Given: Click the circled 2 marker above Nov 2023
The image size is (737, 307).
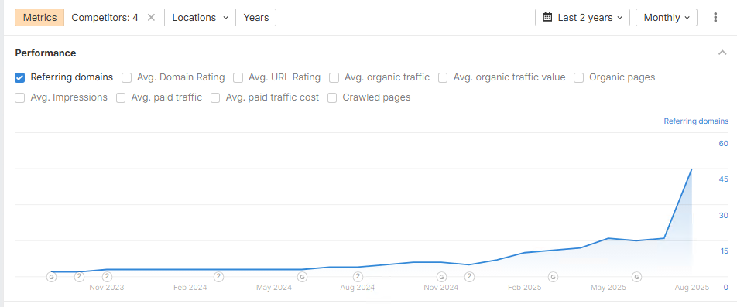Looking at the screenshot, I should 107,277.
